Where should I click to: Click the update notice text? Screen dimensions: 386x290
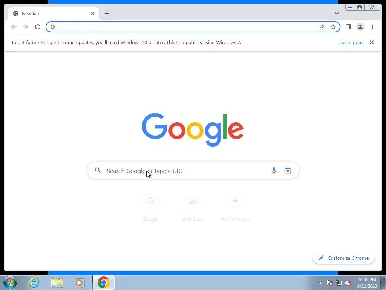point(126,42)
